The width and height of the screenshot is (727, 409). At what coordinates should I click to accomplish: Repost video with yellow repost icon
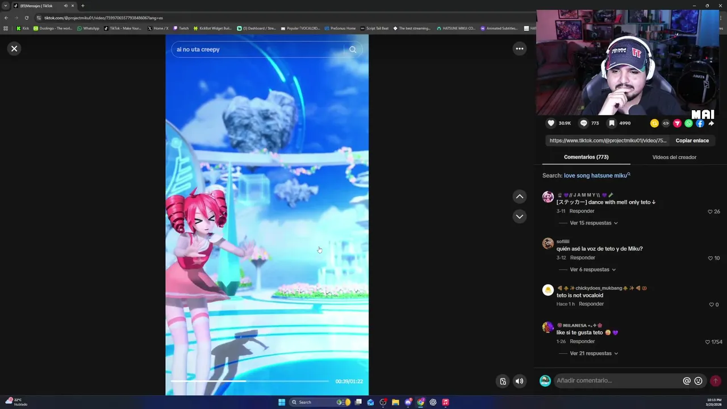[x=654, y=123]
